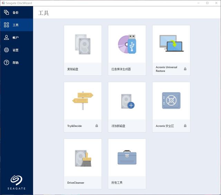This screenshot has width=221, height=195.
Task: Click the lock icon beside Acronis 安全区
Action: point(185,126)
